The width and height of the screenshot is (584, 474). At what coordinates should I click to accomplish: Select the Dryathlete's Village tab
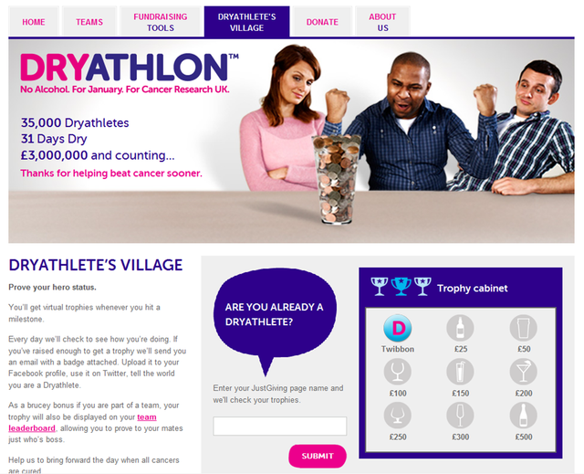click(247, 22)
